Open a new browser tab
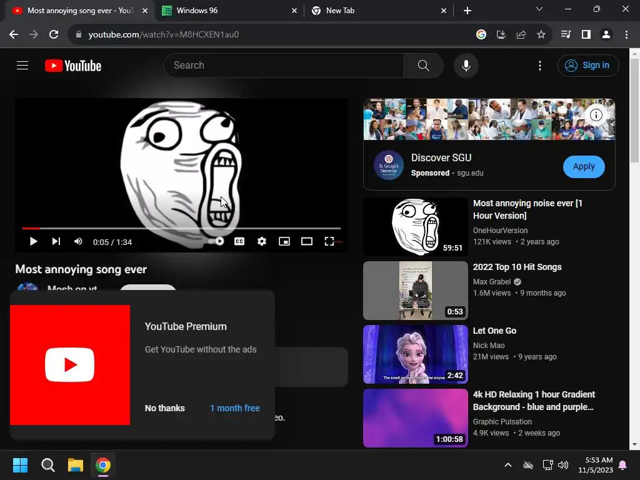This screenshot has width=640, height=480. pos(467,11)
